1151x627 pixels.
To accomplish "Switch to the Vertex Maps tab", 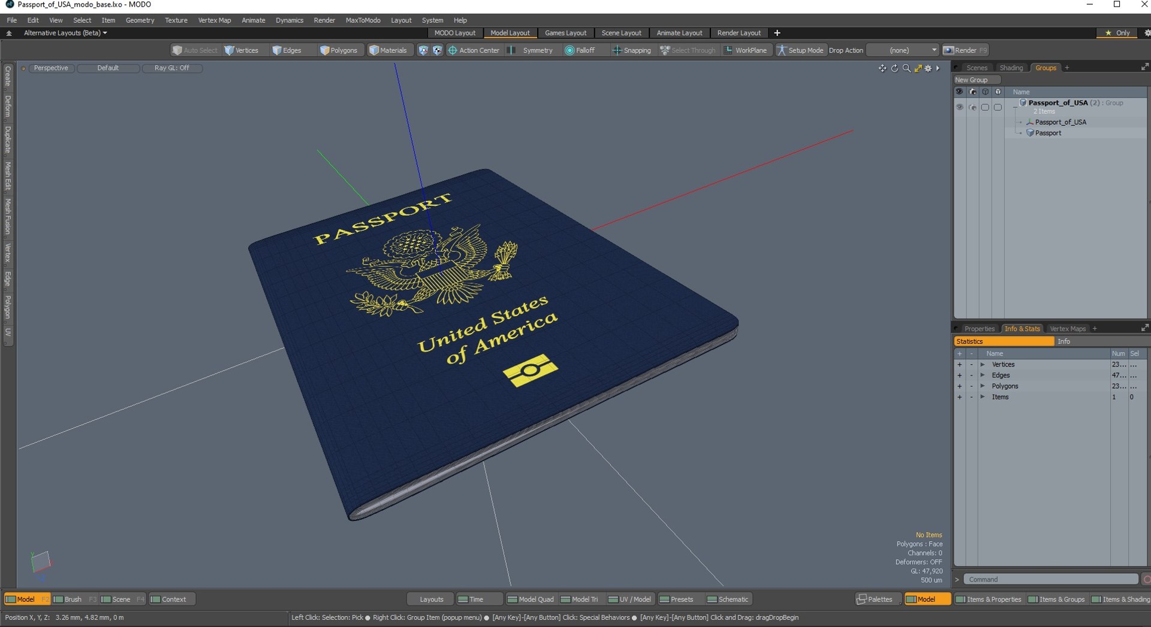I will coord(1068,329).
